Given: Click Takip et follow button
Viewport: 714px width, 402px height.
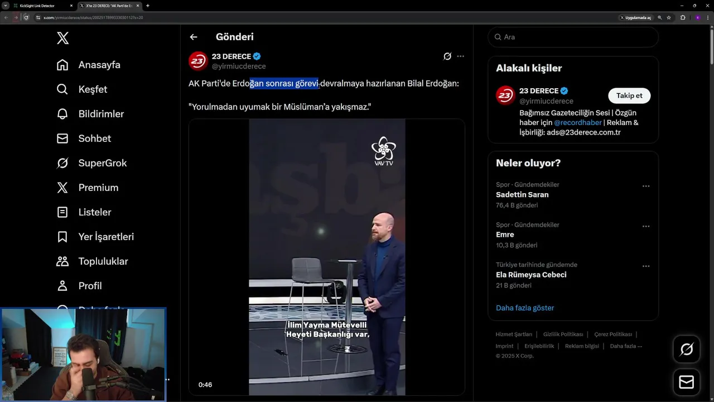Looking at the screenshot, I should pos(629,95).
